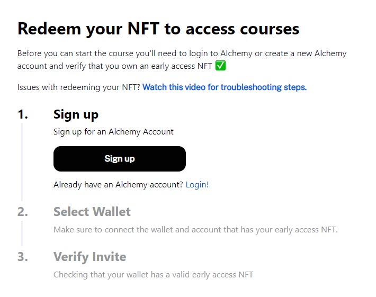Open the troubleshooting steps video link
Image resolution: width=376 pixels, height=297 pixels.
point(225,87)
